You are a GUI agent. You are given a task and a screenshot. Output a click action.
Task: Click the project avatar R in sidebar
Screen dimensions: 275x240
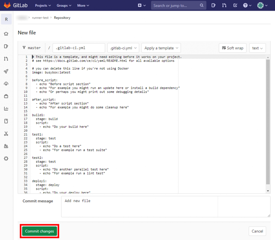pyautogui.click(x=6, y=19)
